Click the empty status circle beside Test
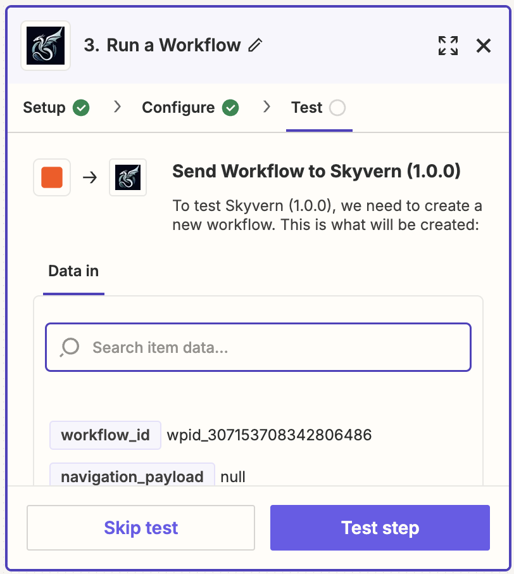 (337, 108)
